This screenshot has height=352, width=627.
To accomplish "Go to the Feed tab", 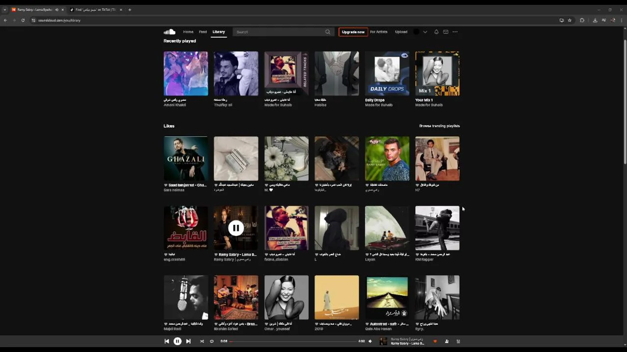I will point(203,32).
